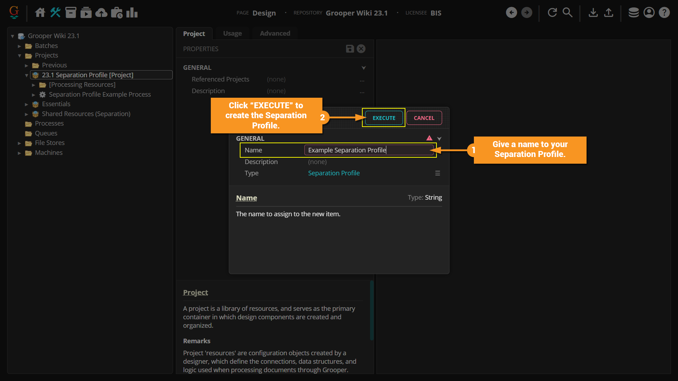Open the Batches archive-box icon
Viewport: 678px width, 381px height.
click(71, 13)
